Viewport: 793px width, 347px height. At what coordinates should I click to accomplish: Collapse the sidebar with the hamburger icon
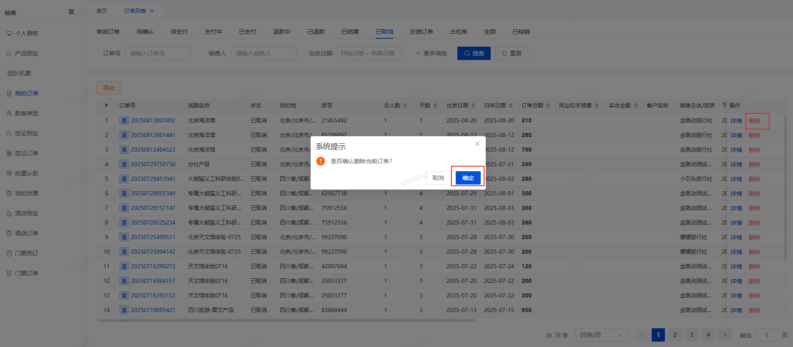click(x=71, y=12)
